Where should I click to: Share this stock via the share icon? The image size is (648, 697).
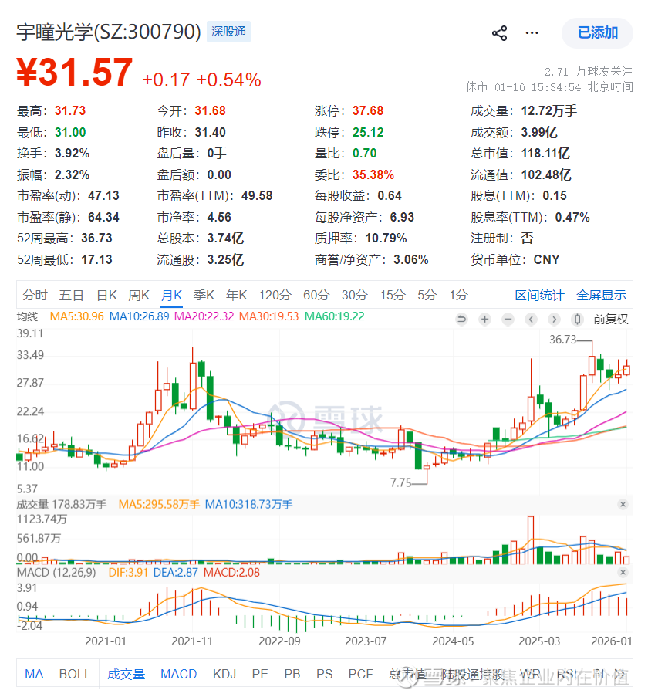point(499,33)
